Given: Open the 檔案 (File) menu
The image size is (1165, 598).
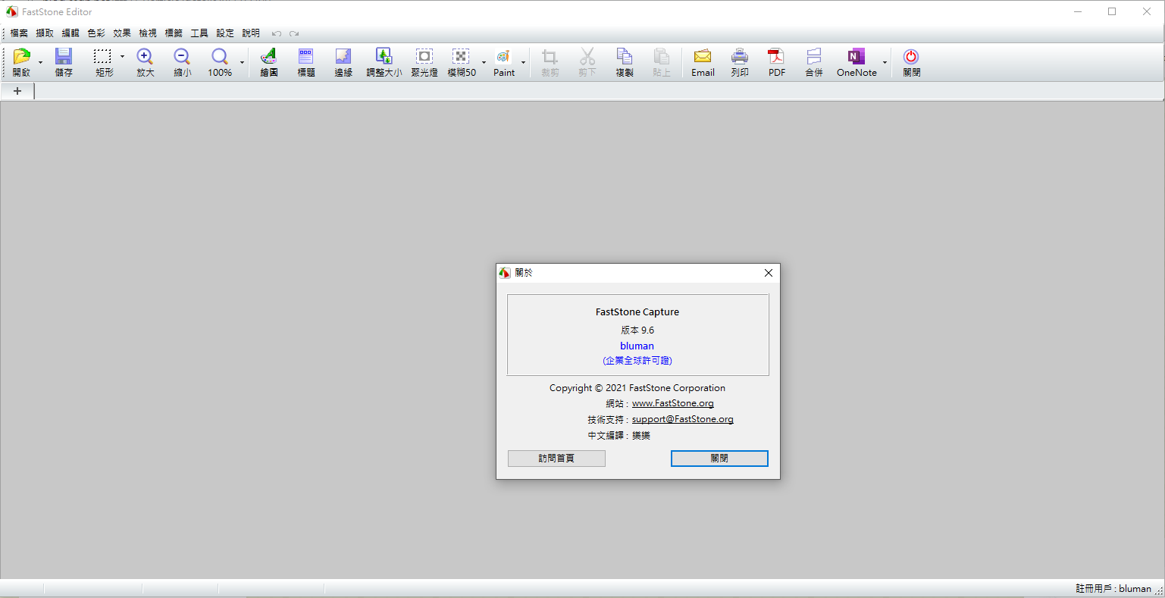Looking at the screenshot, I should [x=19, y=33].
